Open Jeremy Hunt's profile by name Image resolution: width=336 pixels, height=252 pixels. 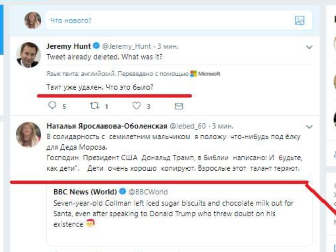pyautogui.click(x=69, y=46)
